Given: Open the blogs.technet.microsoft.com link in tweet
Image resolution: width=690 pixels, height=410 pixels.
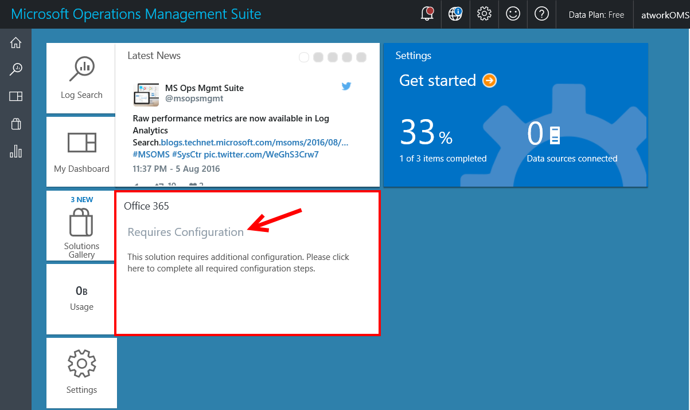Looking at the screenshot, I should tap(254, 143).
